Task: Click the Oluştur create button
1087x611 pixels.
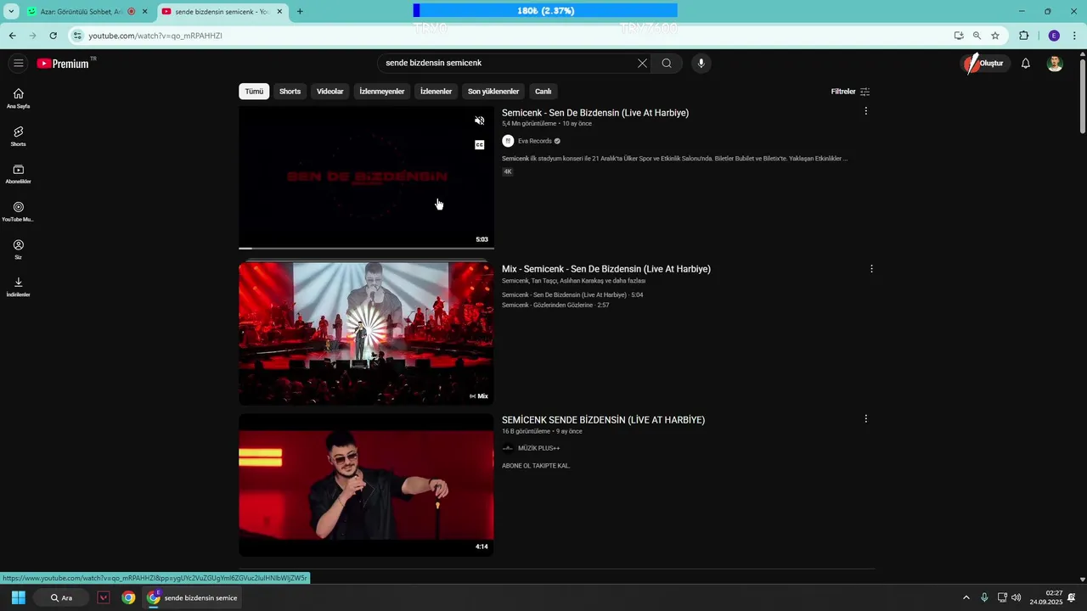Action: [x=984, y=64]
